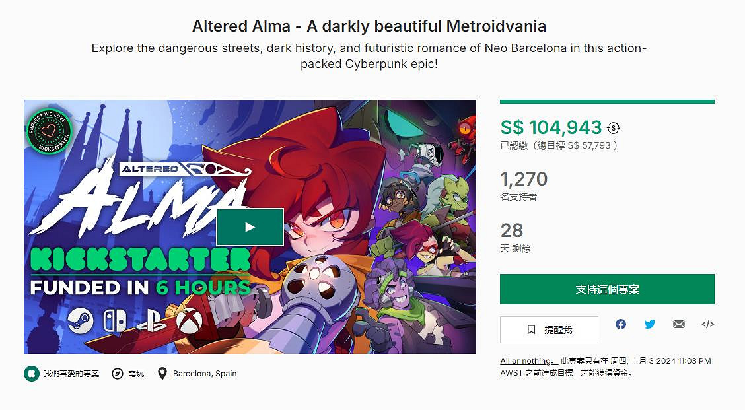Click the 1,270 backers count
745x410 pixels.
tap(524, 179)
